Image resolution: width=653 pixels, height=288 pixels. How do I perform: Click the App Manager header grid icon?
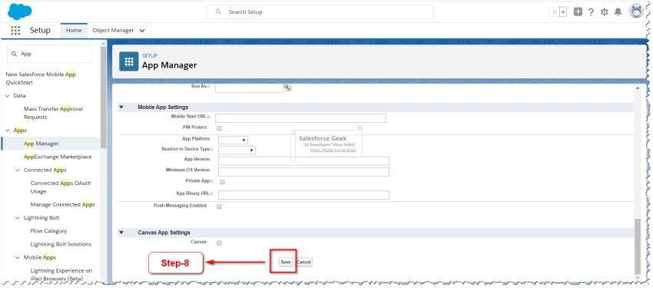point(129,61)
